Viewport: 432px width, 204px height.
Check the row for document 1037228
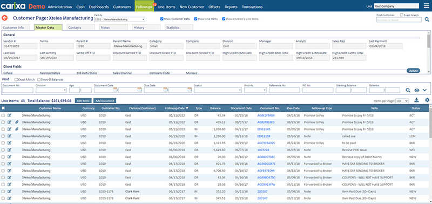3,150
